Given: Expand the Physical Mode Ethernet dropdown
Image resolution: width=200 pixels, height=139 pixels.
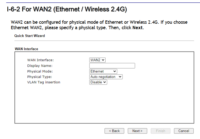Looking at the screenshot, I should tap(103, 71).
